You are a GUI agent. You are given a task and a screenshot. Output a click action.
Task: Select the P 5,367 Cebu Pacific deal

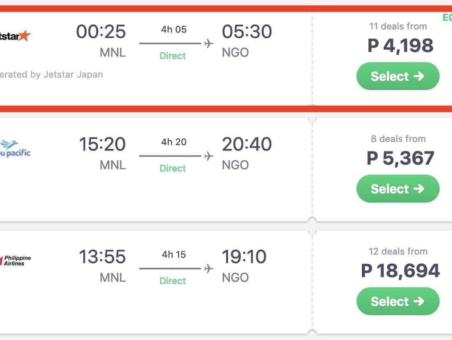[x=397, y=189]
